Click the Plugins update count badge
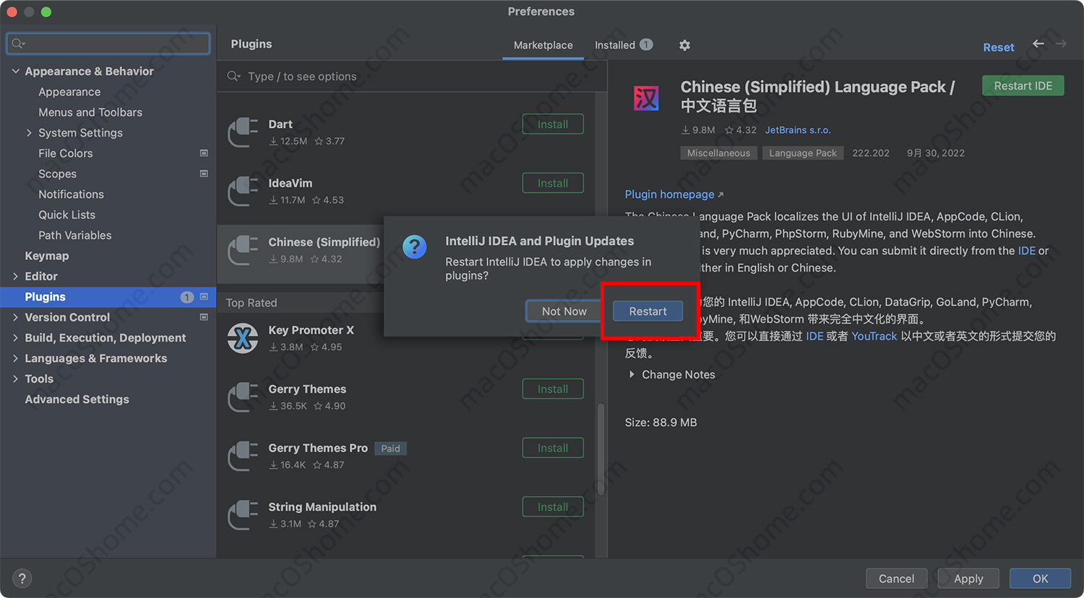 187,297
